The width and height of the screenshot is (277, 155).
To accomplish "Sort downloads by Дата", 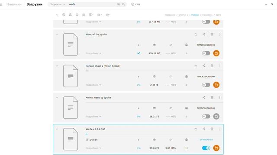I will coord(218,15).
